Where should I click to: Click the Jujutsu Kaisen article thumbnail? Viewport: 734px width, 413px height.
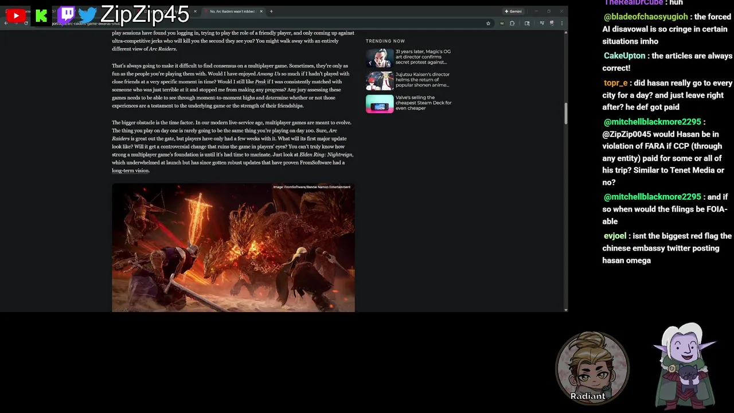380,81
